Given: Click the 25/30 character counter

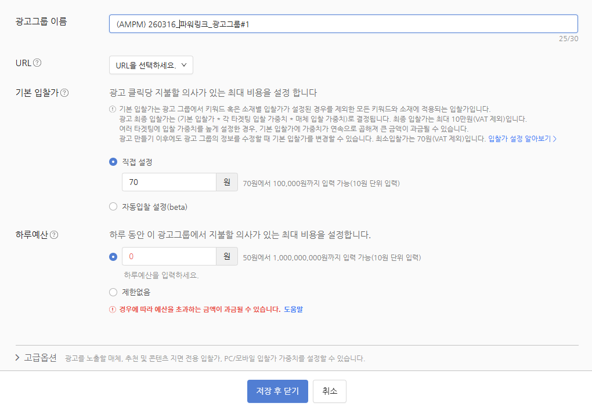Looking at the screenshot, I should pos(568,39).
